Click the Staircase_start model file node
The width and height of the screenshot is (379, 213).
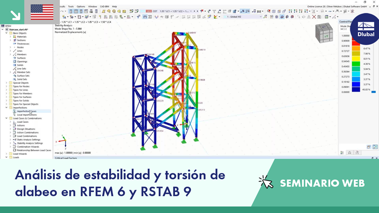[18, 29]
